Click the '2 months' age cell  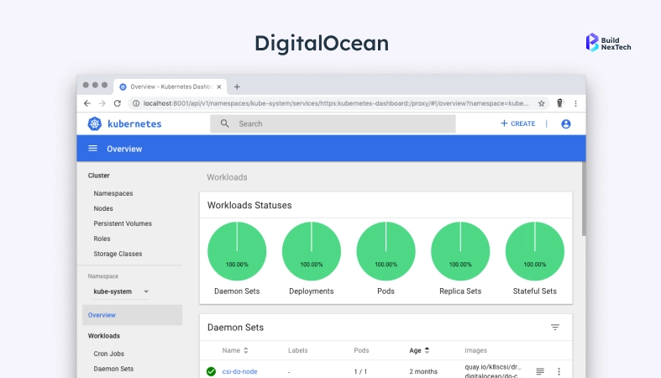pos(423,371)
